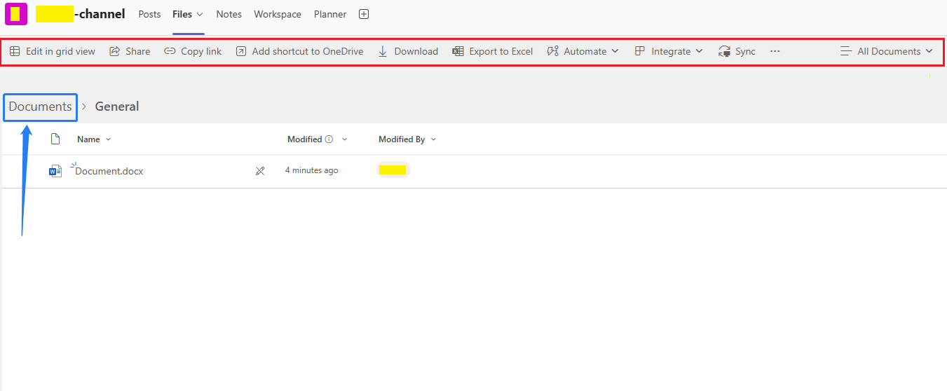Viewport: 947px width, 391px height.
Task: Open the Planner tab
Action: 330,14
